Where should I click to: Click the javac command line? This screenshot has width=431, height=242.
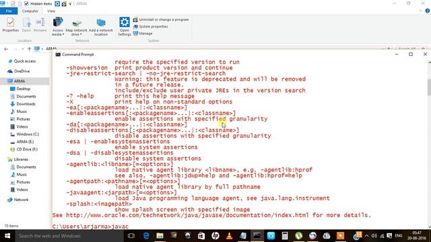[90, 227]
